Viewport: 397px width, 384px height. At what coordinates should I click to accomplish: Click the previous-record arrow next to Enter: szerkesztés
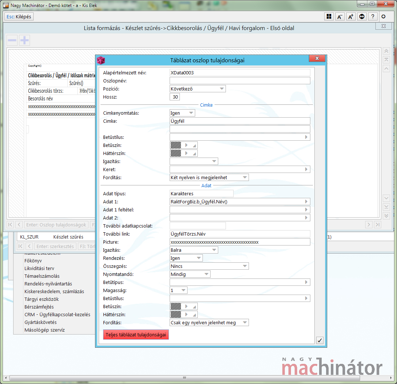pos(29,246)
